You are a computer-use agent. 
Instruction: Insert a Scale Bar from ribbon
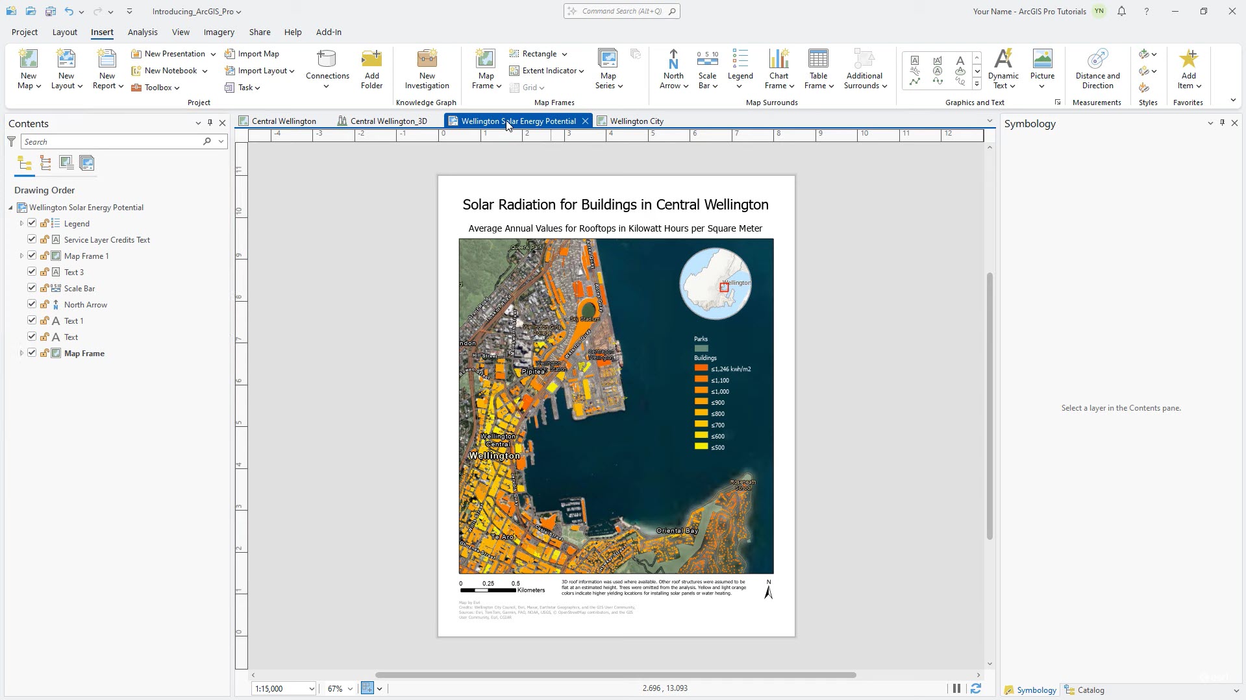tap(707, 60)
